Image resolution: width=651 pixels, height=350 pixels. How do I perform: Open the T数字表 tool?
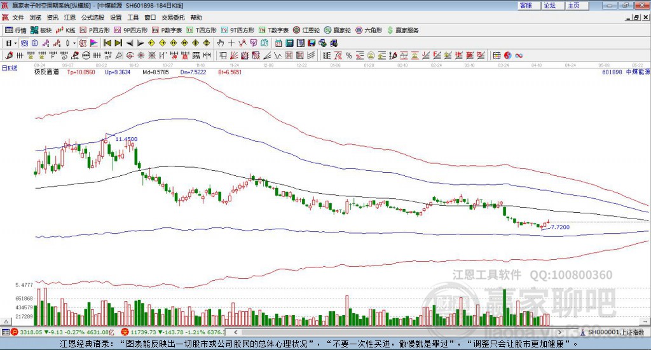tap(273, 30)
